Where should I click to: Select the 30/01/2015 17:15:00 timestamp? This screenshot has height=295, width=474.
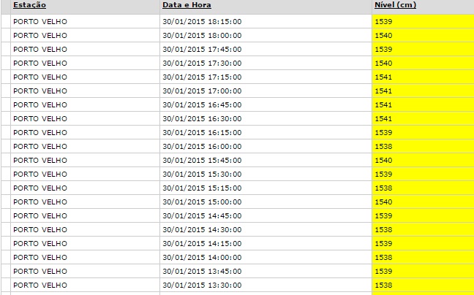tap(202, 77)
